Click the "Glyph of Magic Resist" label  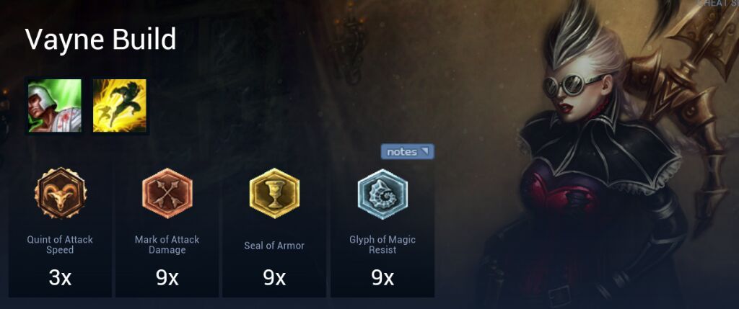pyautogui.click(x=382, y=245)
